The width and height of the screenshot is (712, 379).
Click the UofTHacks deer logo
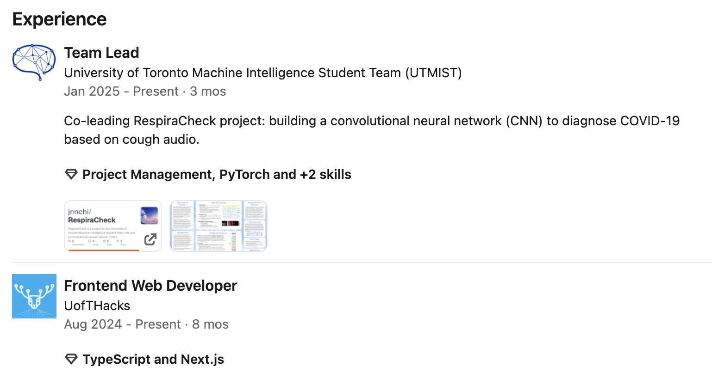tap(34, 296)
